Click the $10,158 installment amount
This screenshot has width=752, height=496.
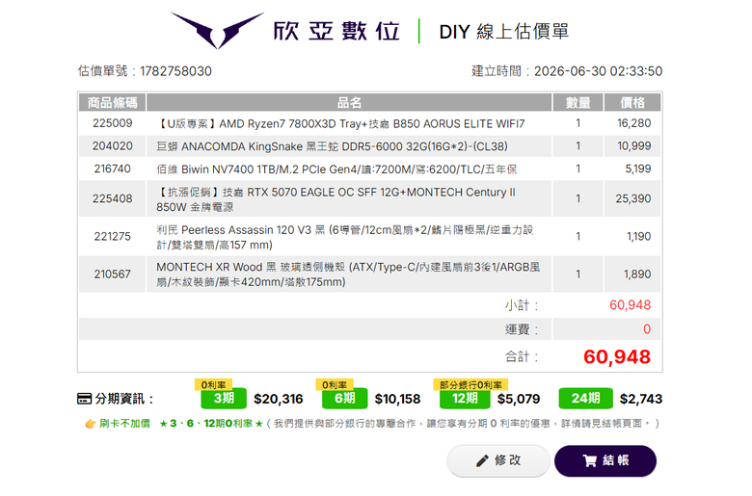(x=397, y=399)
